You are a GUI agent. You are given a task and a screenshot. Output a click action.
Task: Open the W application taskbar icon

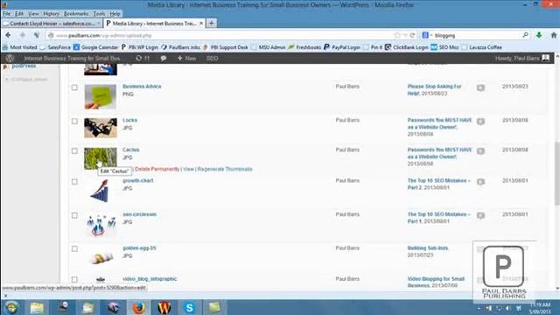point(164,307)
